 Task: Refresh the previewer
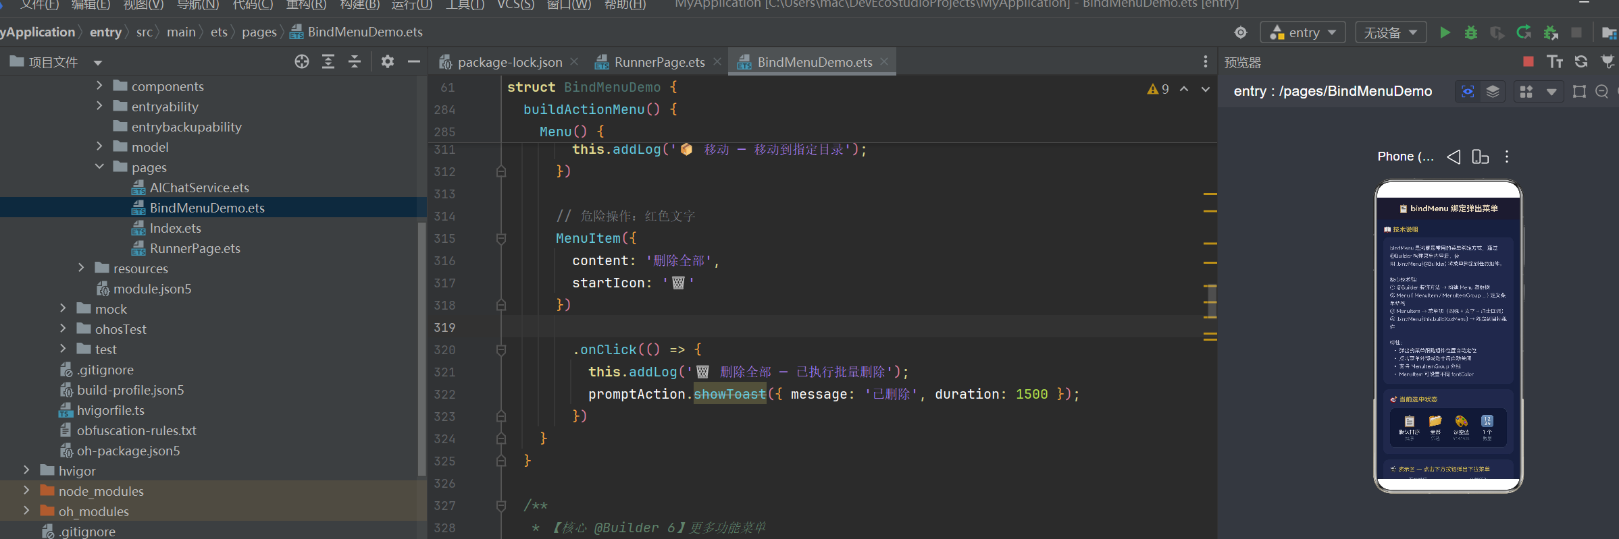[x=1581, y=61]
